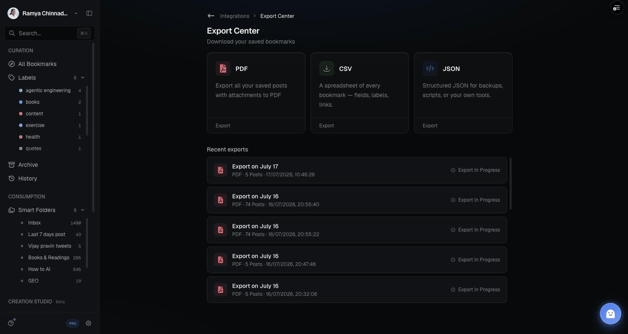The image size is (628, 334).
Task: Click the History clock icon
Action: pyautogui.click(x=12, y=178)
